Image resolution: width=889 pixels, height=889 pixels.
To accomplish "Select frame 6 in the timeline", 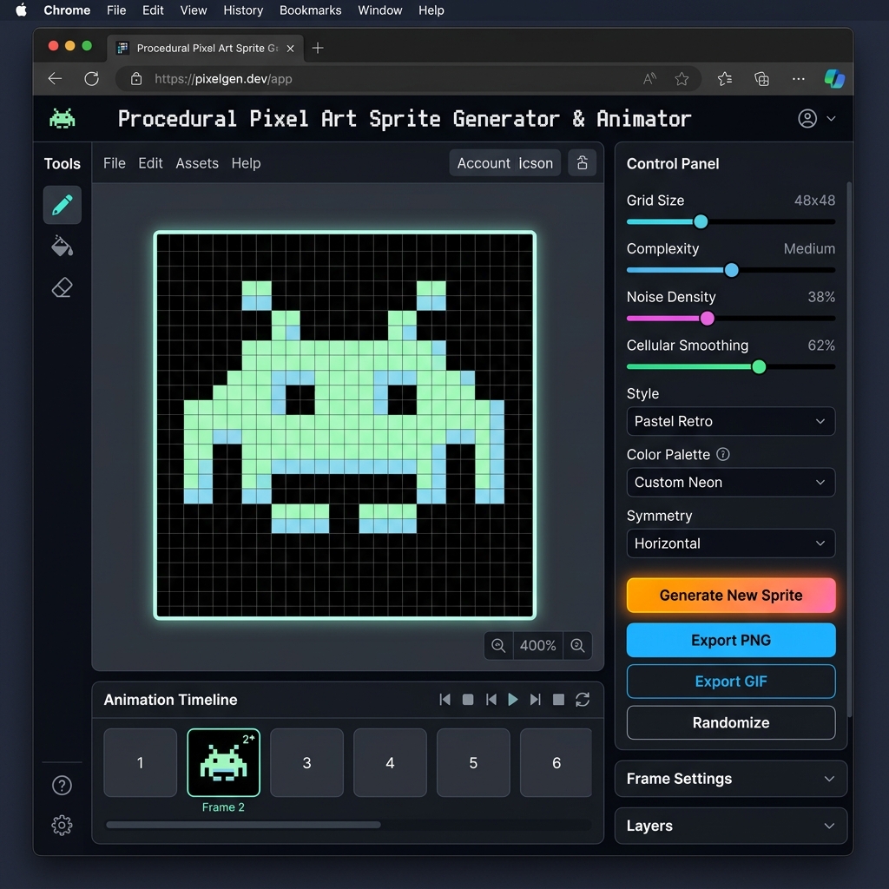I will point(556,762).
